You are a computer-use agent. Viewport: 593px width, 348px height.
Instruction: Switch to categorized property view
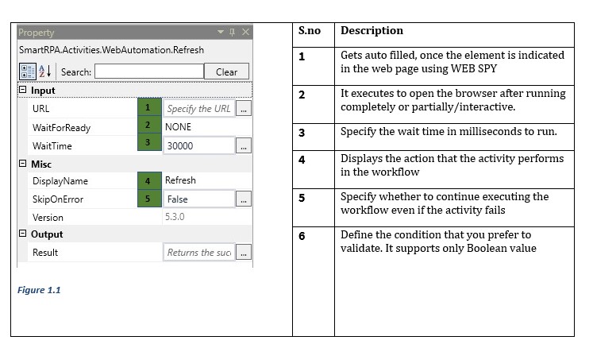tap(27, 72)
